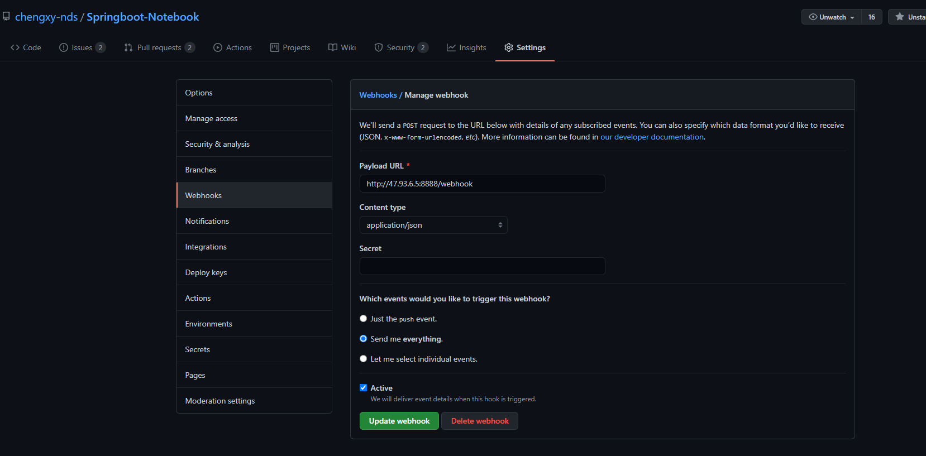Open 'our developer documentation' link

click(x=652, y=137)
